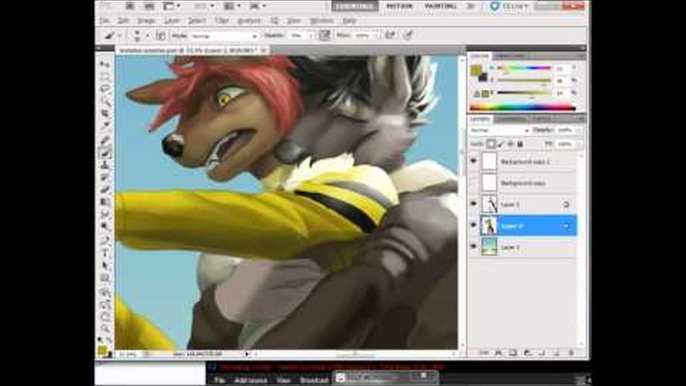The width and height of the screenshot is (686, 386).
Task: Click the foreground color swatch in the toolbox
Action: [x=102, y=349]
